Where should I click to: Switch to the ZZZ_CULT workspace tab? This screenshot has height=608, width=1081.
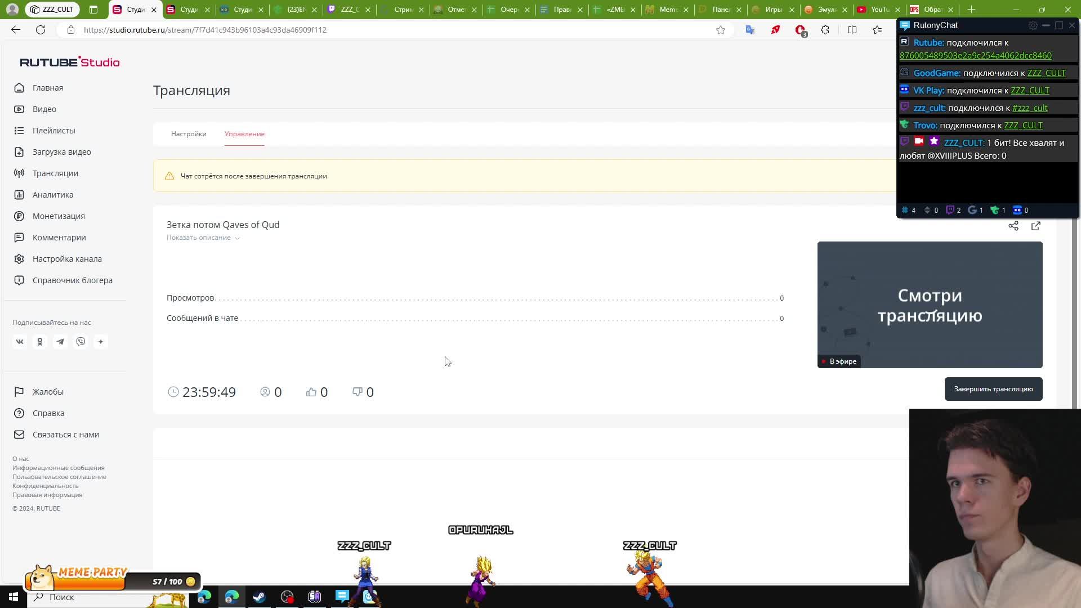[x=52, y=10]
